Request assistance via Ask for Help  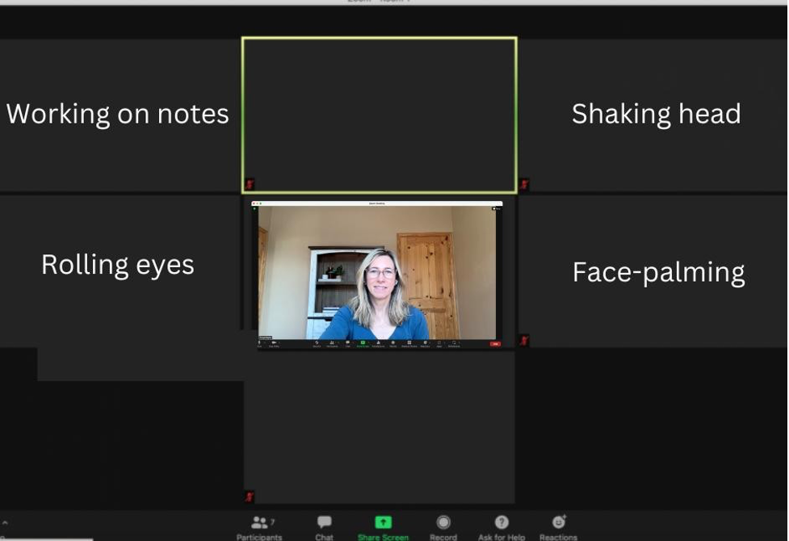(502, 527)
